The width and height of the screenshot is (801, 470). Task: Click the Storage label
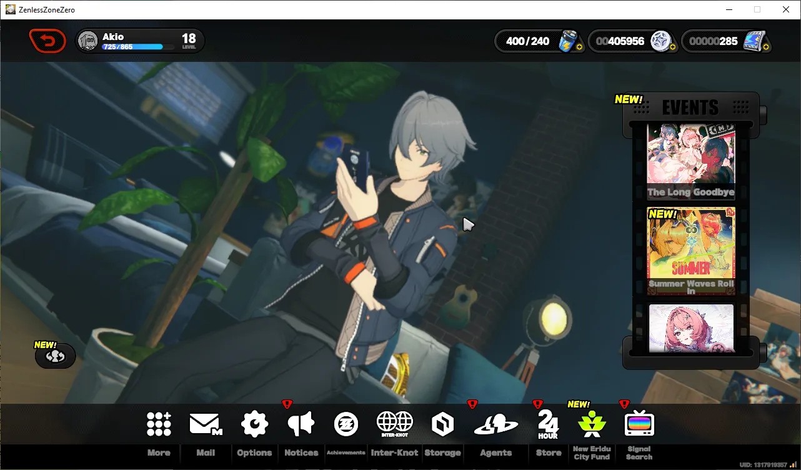point(442,453)
